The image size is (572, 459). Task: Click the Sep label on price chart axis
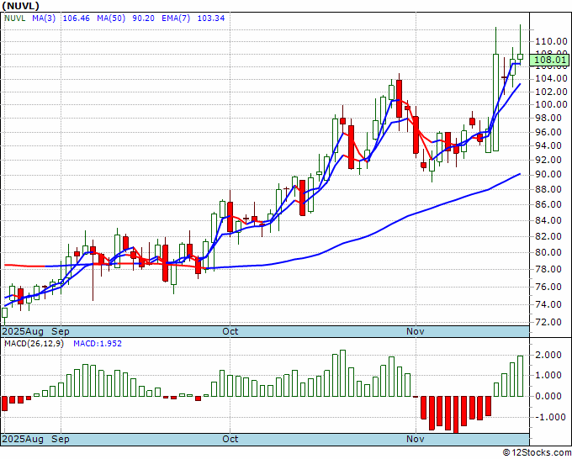tap(61, 331)
